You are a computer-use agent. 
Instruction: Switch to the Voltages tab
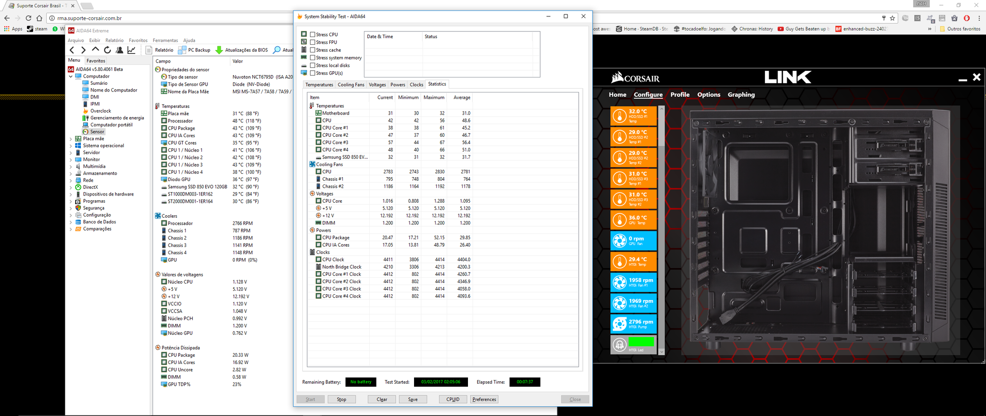(x=377, y=85)
